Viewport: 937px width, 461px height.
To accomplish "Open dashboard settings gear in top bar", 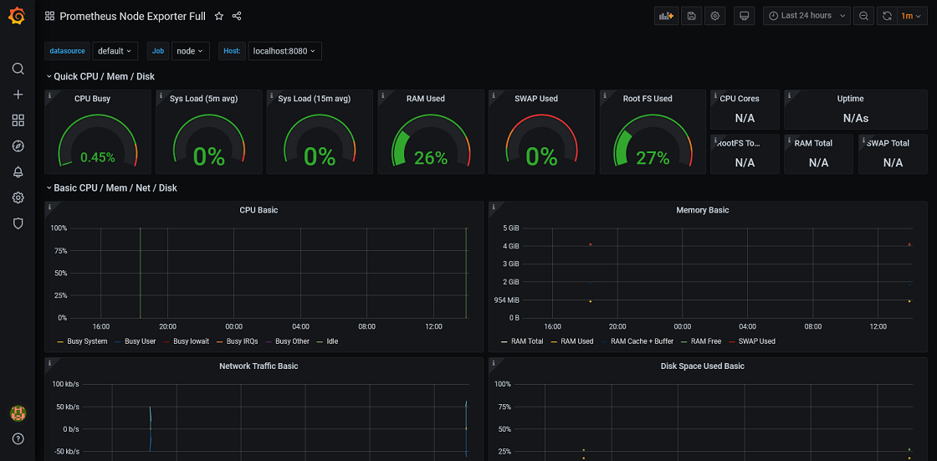I will click(x=714, y=16).
